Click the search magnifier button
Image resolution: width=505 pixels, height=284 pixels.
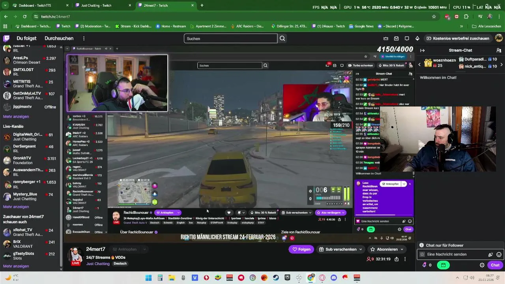282,38
